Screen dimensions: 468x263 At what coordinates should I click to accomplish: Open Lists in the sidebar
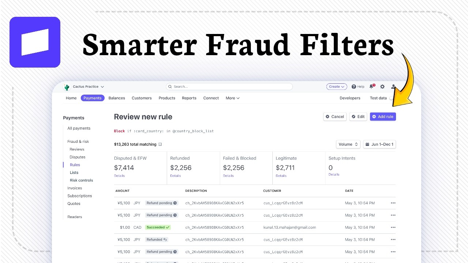pos(74,172)
